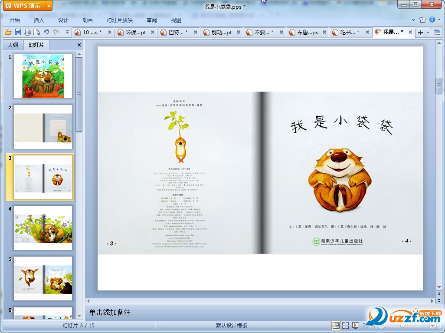Switch to slide sorter view icon
The image size is (445, 333).
coord(345,325)
